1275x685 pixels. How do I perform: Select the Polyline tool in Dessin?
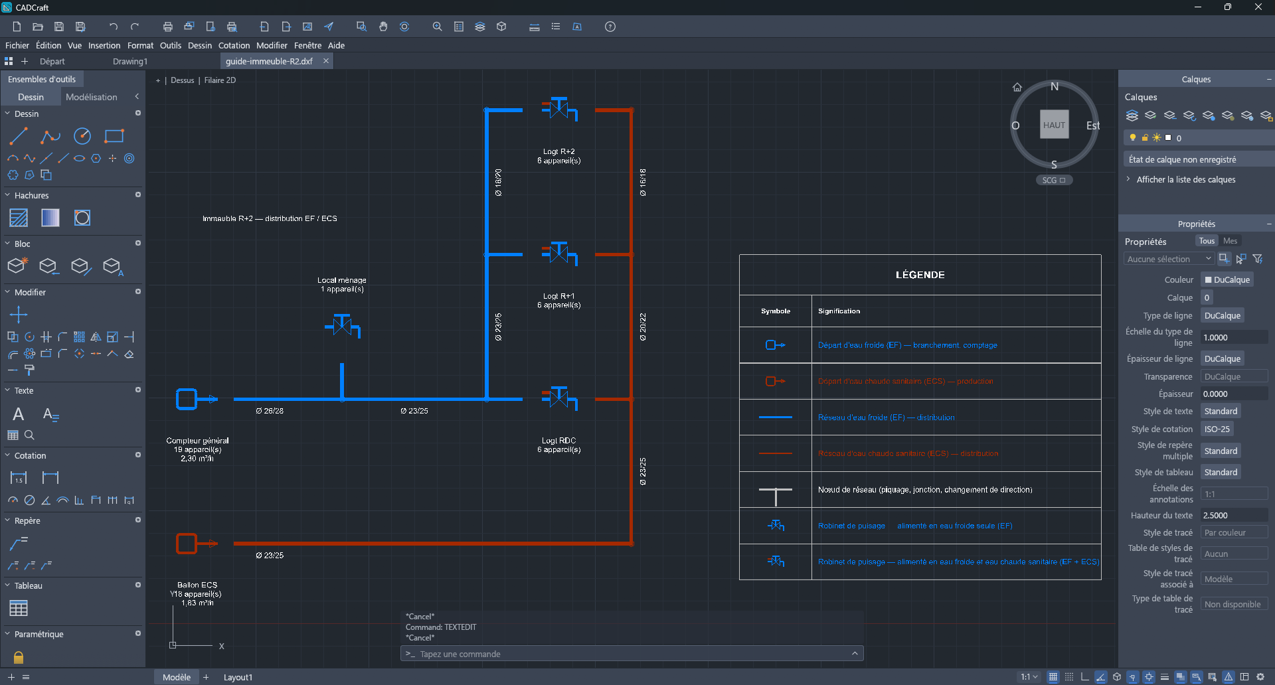point(50,136)
